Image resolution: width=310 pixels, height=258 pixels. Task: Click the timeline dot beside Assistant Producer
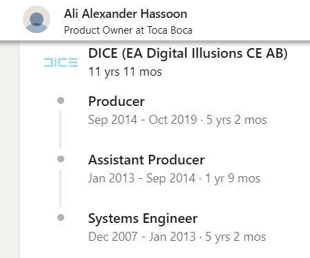pos(61,159)
